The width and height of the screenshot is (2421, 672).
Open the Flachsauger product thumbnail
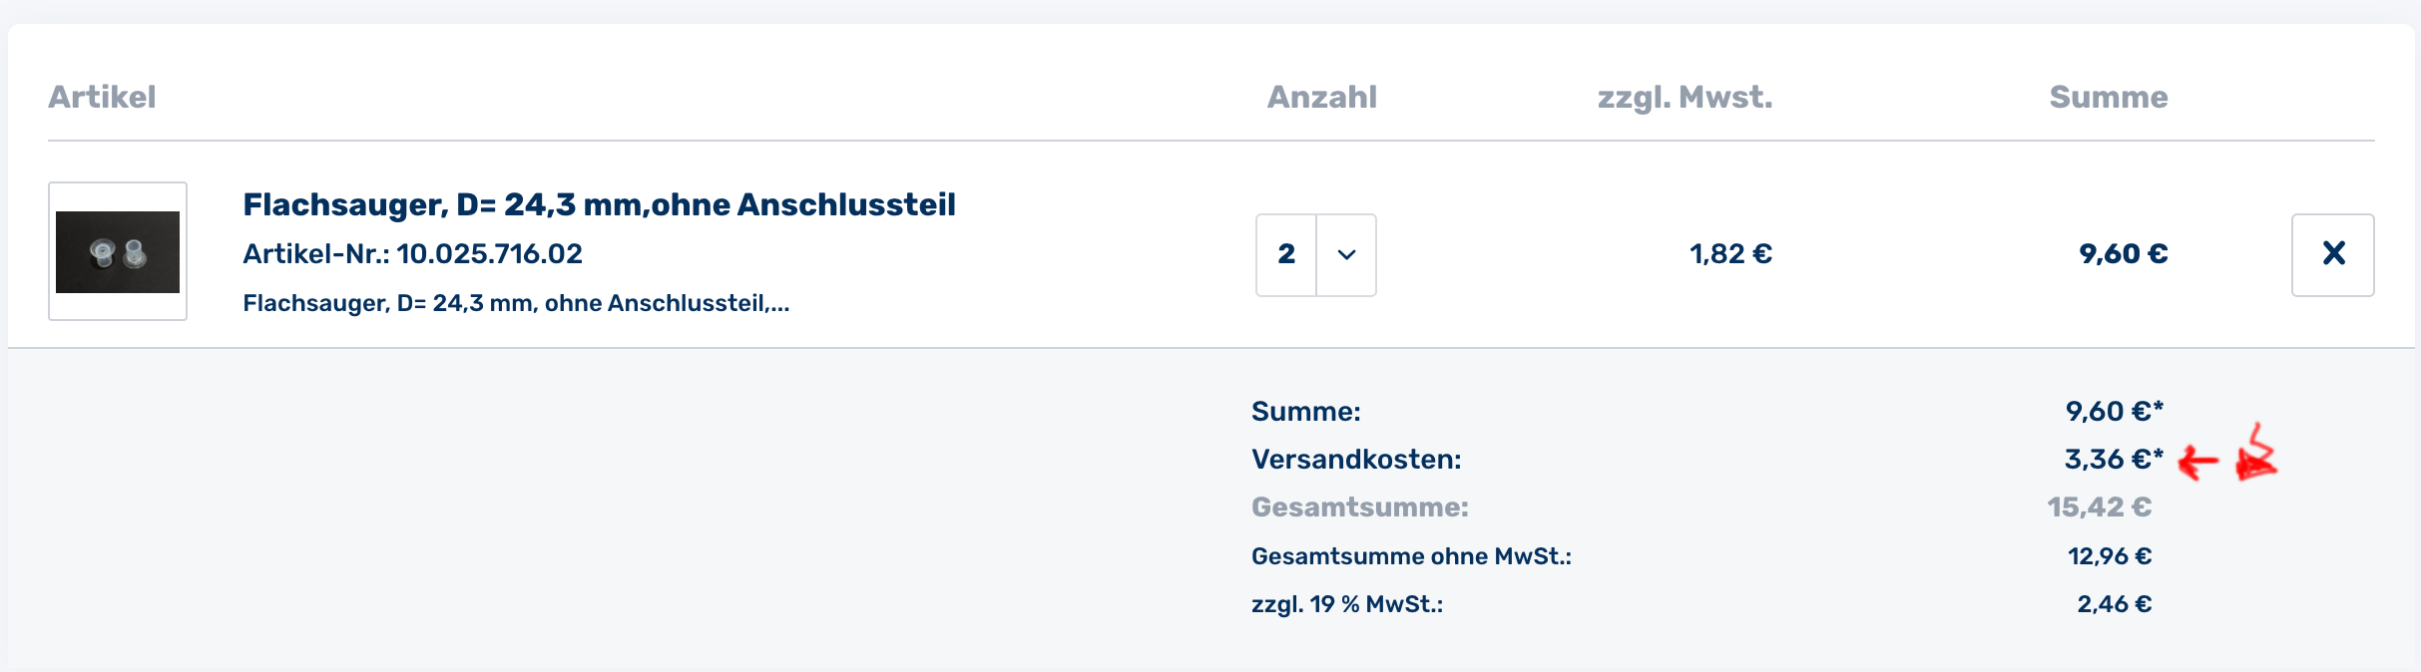coord(118,251)
